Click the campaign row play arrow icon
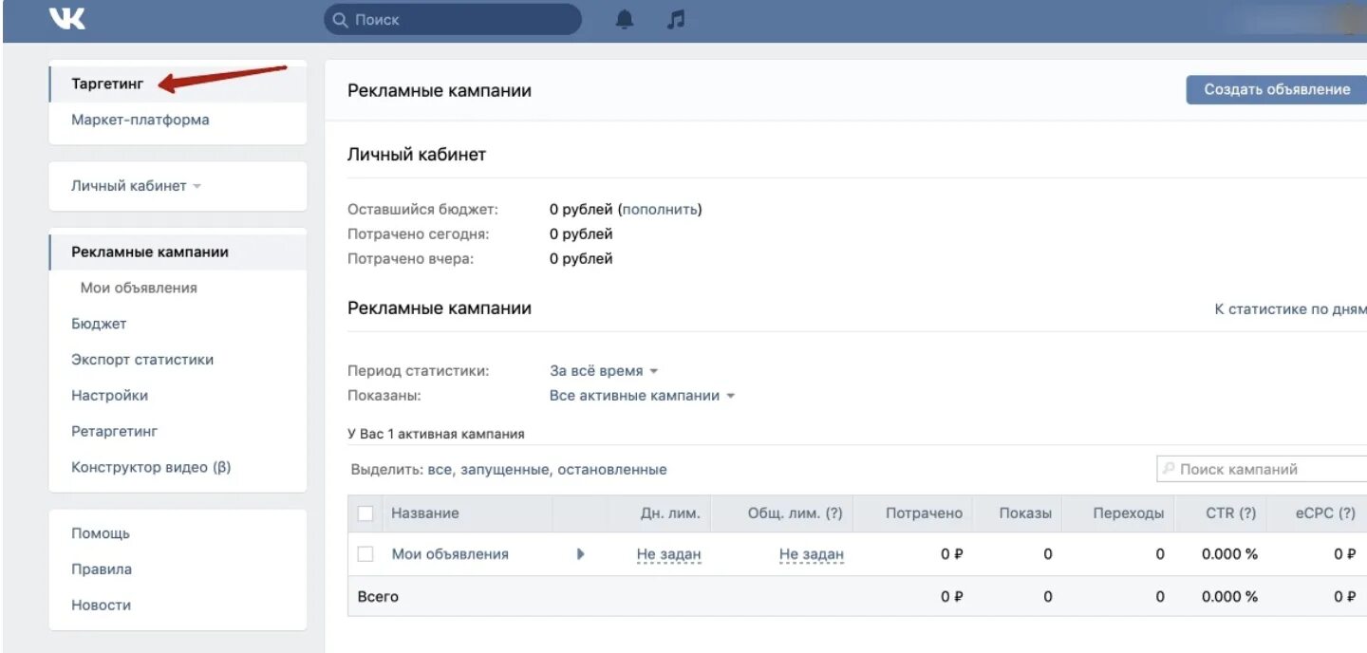Screen dimensions: 1367x653 (x=581, y=554)
